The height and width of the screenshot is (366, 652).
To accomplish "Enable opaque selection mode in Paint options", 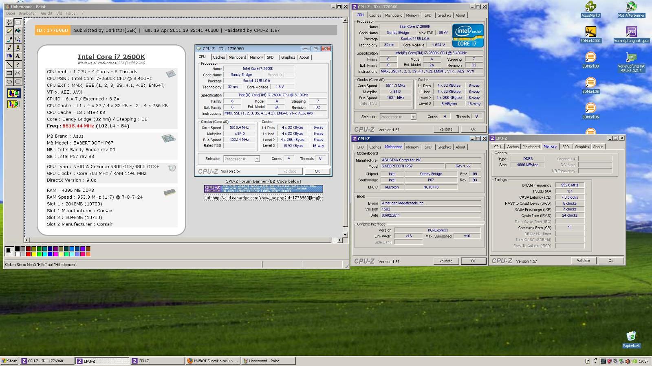I will [13, 94].
